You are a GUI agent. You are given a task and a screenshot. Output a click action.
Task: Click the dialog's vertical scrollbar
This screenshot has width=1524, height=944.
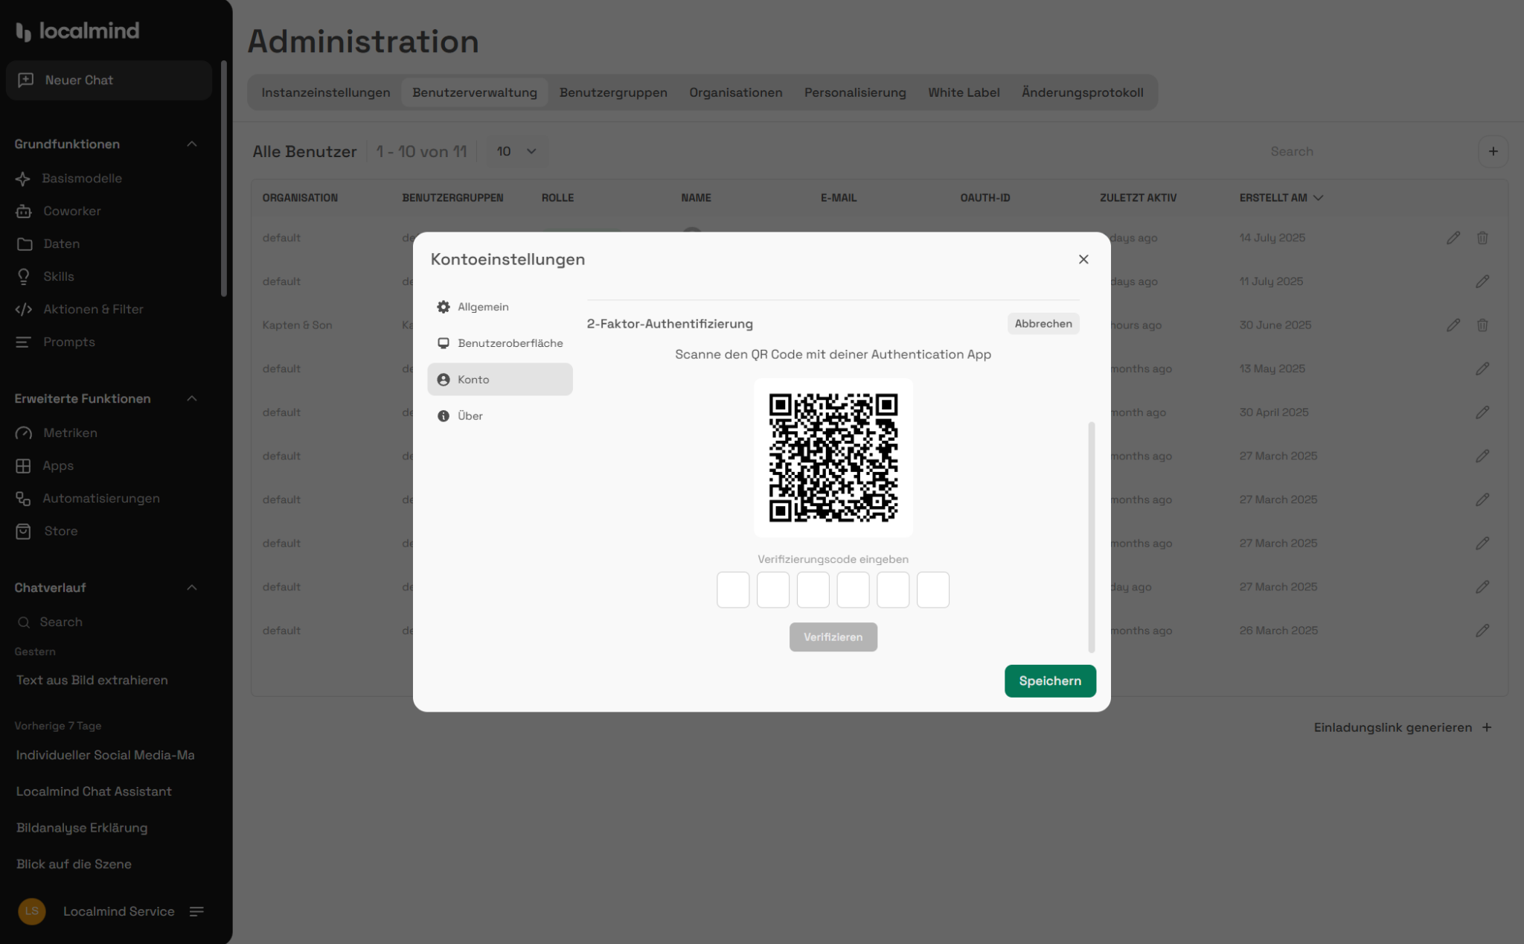(1092, 536)
